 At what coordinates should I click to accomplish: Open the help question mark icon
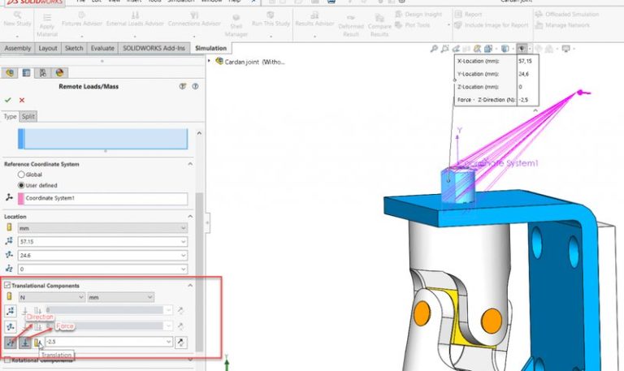coord(195,86)
